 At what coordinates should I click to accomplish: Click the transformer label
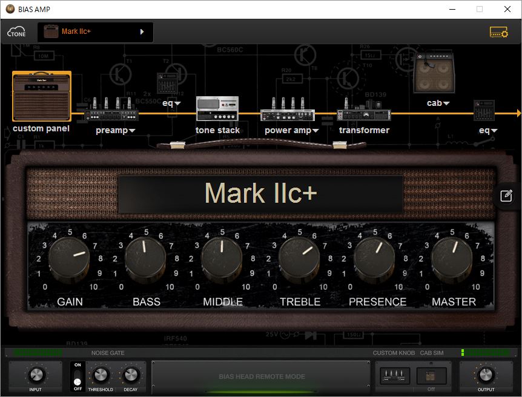[x=364, y=131]
